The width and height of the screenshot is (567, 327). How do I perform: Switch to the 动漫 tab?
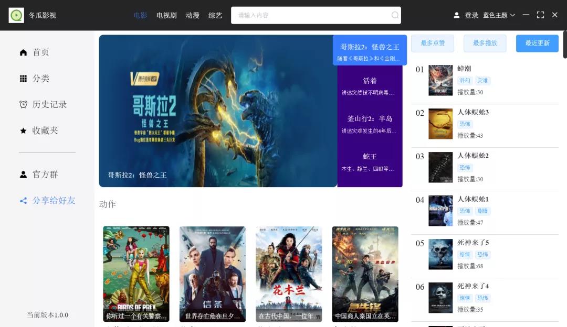pyautogui.click(x=192, y=15)
